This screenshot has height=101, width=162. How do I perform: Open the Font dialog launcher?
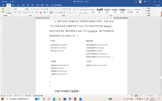[48, 16]
